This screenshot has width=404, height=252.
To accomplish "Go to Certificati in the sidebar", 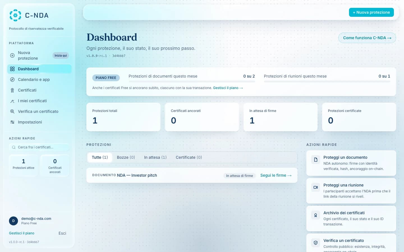I will [39, 90].
